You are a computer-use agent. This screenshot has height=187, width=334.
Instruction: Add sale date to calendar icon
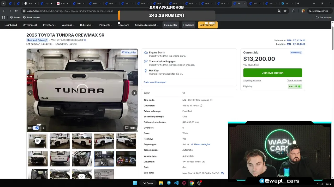click(x=223, y=173)
